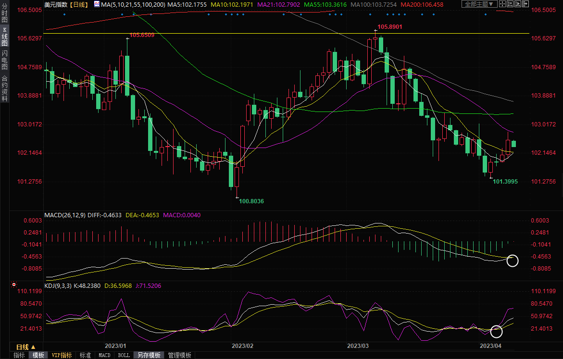Select the K线图 sidebar tab
Image resolution: width=563 pixels, height=359 pixels.
[x=5, y=37]
